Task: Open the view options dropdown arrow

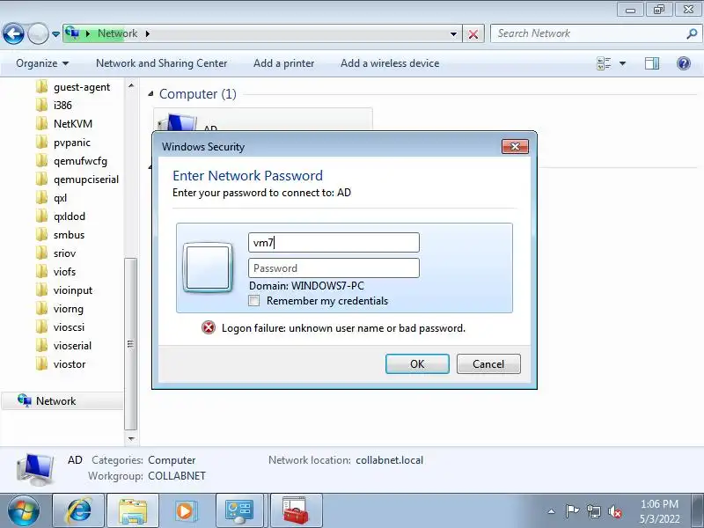Action: 623,63
